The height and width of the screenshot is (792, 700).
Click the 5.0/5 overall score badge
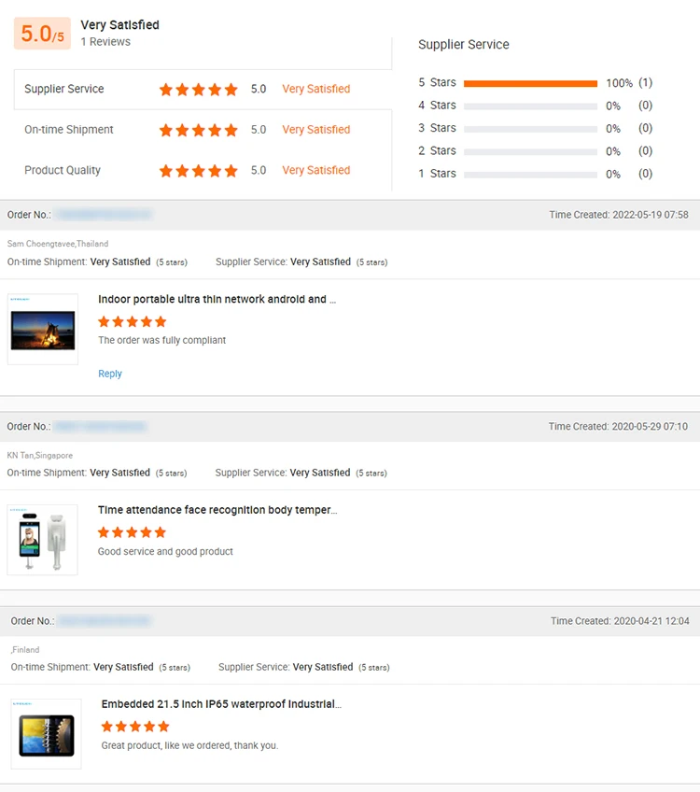(42, 35)
